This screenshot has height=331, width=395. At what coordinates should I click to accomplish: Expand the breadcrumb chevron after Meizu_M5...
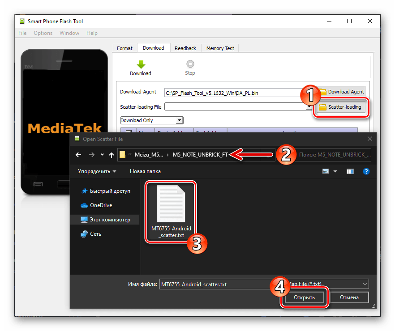(168, 155)
